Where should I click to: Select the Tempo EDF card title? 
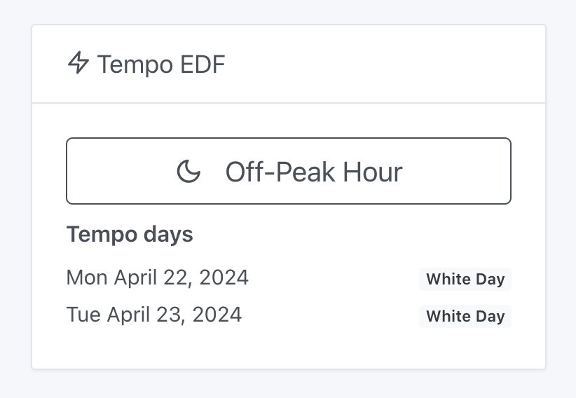[x=161, y=64]
